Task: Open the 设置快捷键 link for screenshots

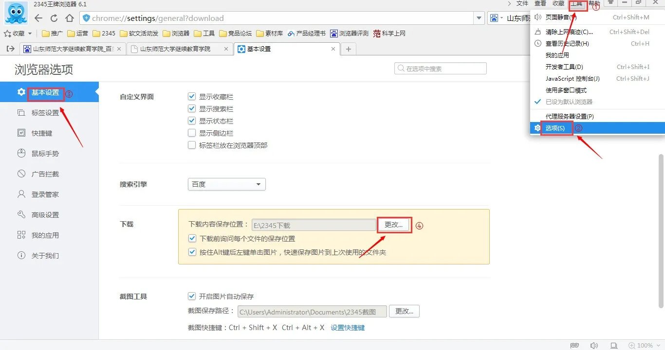Action: [x=347, y=328]
